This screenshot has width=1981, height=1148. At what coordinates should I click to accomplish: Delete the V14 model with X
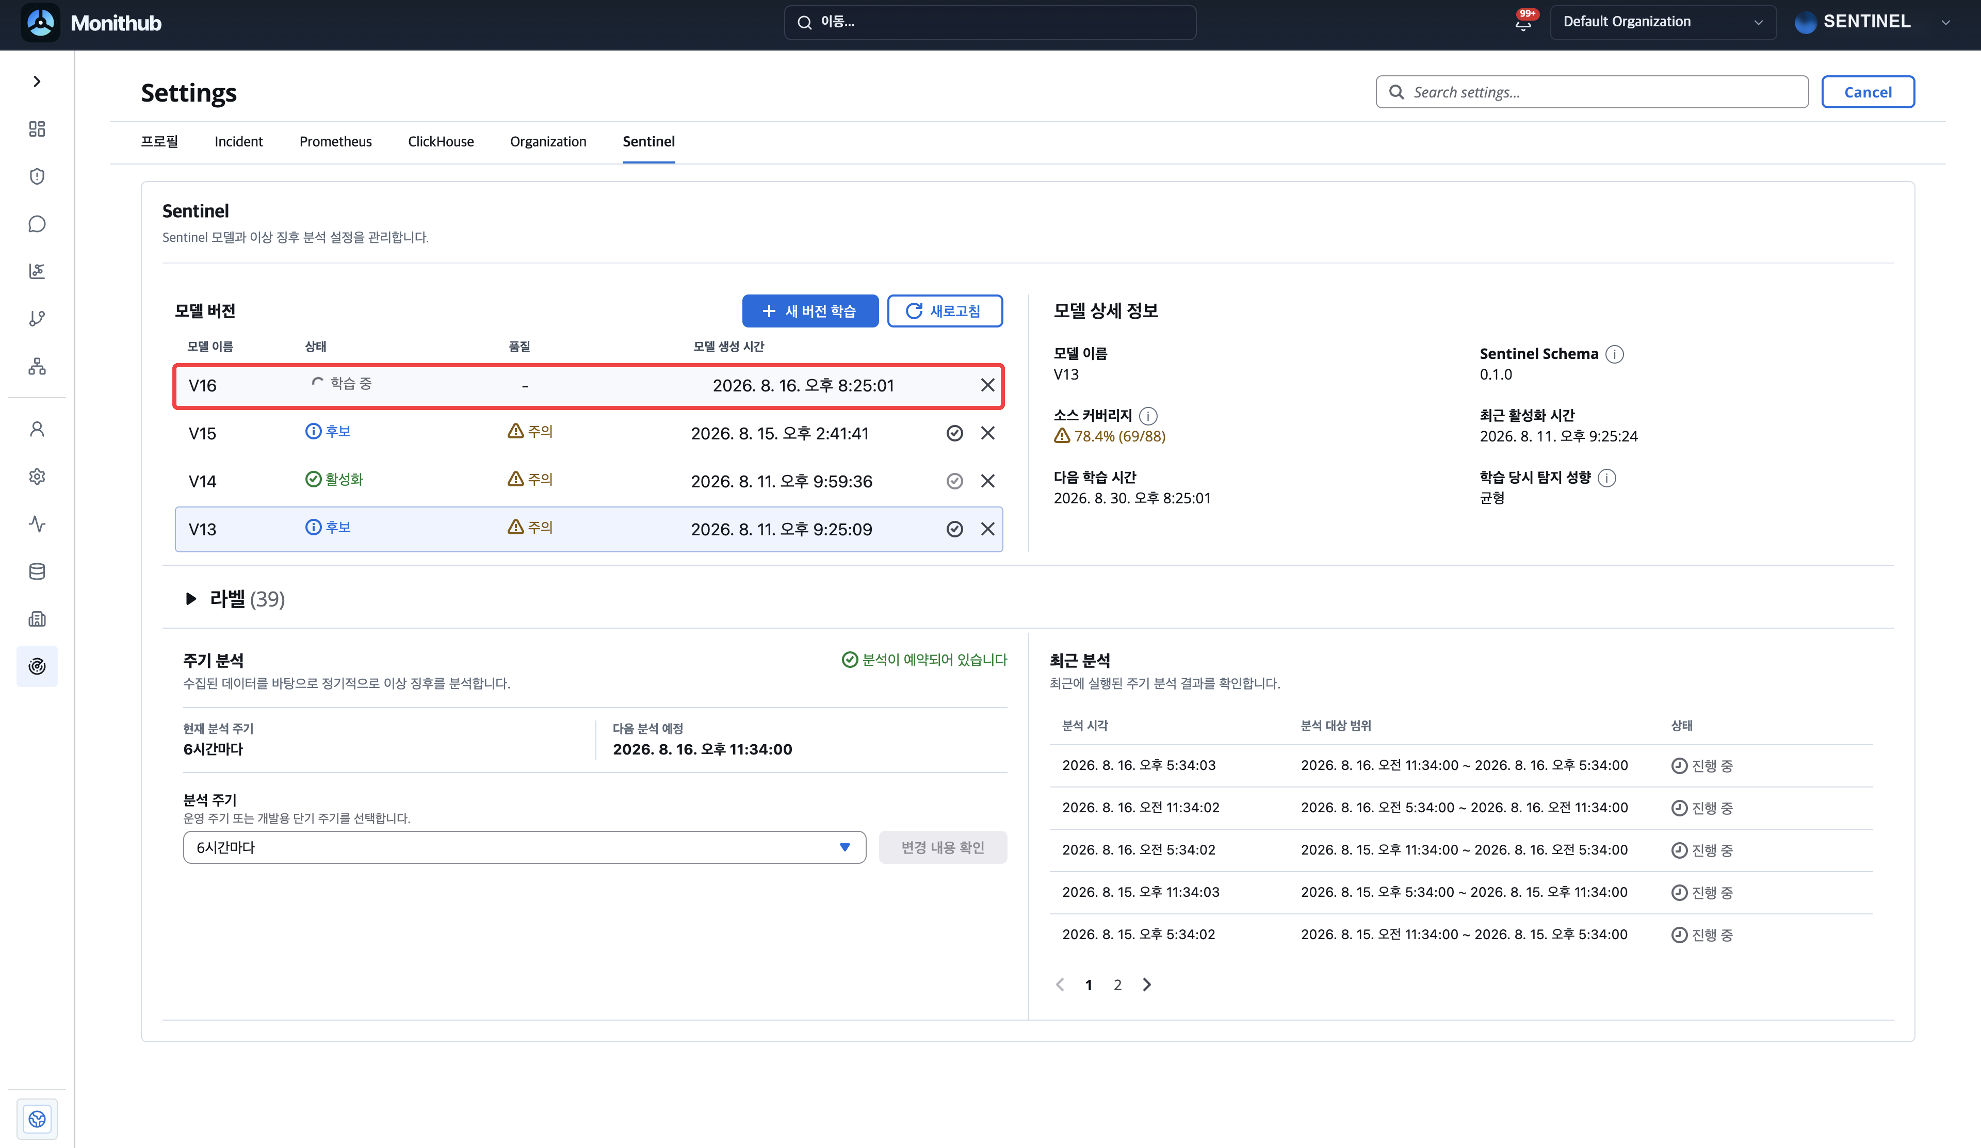pyautogui.click(x=987, y=481)
